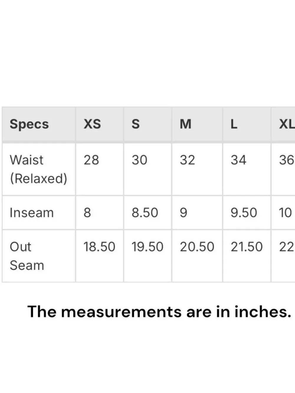Click the M out seam value 20.50
Image resolution: width=295 pixels, height=393 pixels.
[x=197, y=247]
